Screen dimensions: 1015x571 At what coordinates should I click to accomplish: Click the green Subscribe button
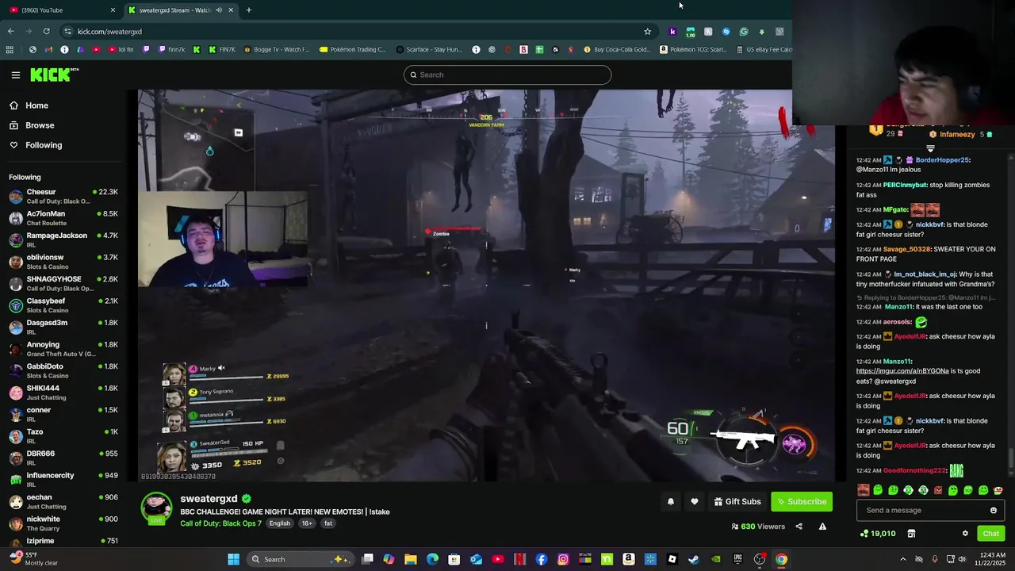[802, 501]
